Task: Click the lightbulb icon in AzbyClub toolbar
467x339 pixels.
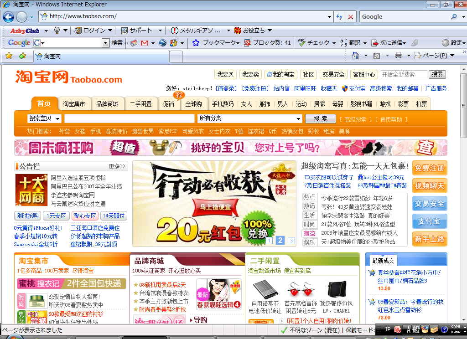Action: coord(57,31)
